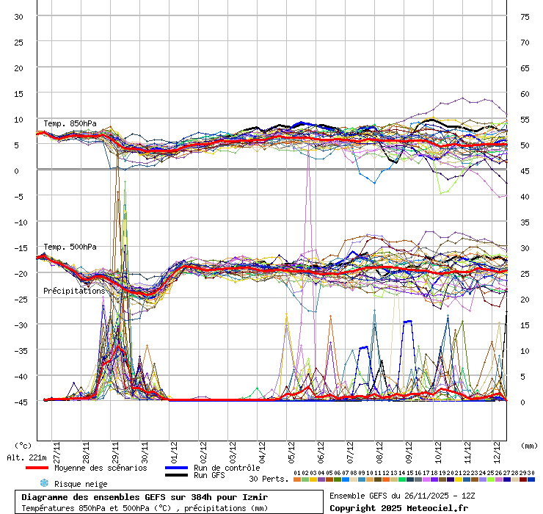Click the black Run GFS legend line
The width and height of the screenshot is (543, 514).
pos(176,475)
